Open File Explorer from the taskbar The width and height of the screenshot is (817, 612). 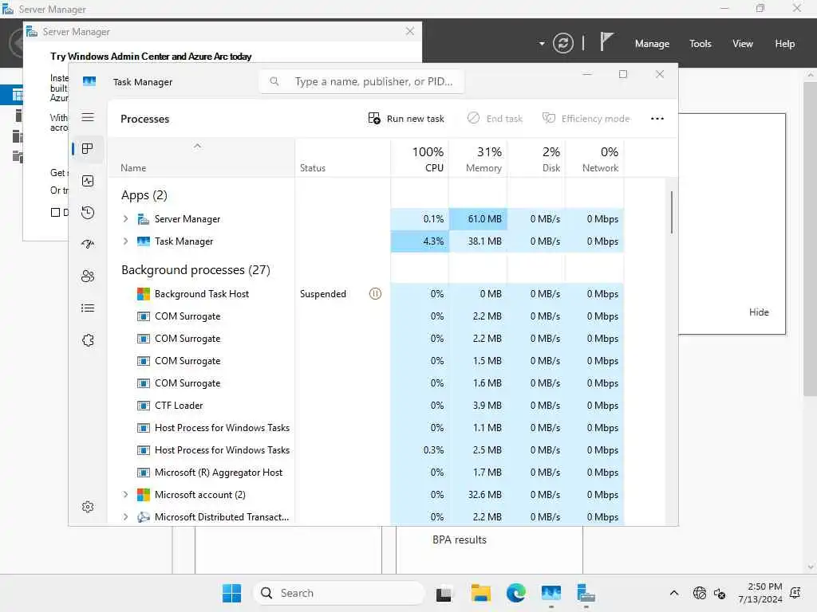pyautogui.click(x=480, y=593)
